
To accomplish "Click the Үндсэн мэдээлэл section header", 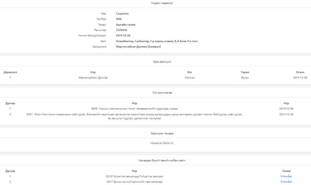I will (162, 3).
